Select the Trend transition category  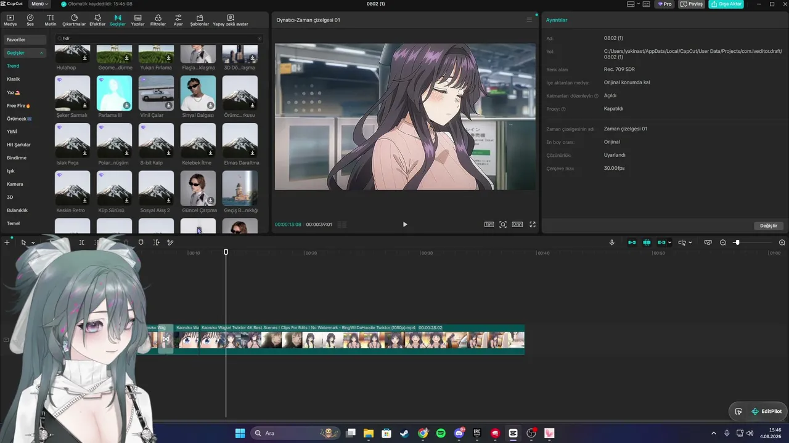(x=13, y=66)
